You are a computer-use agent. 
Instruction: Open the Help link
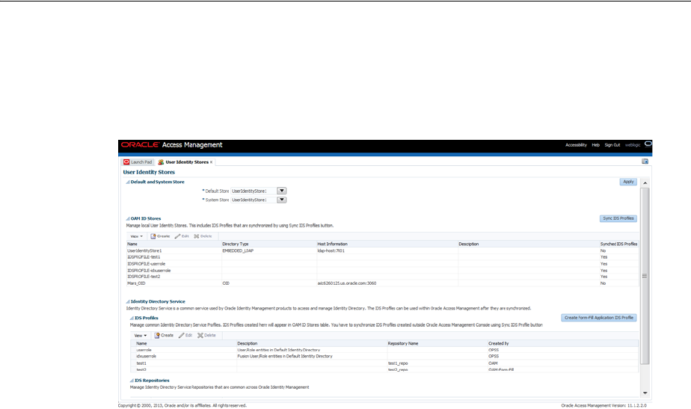tap(595, 145)
